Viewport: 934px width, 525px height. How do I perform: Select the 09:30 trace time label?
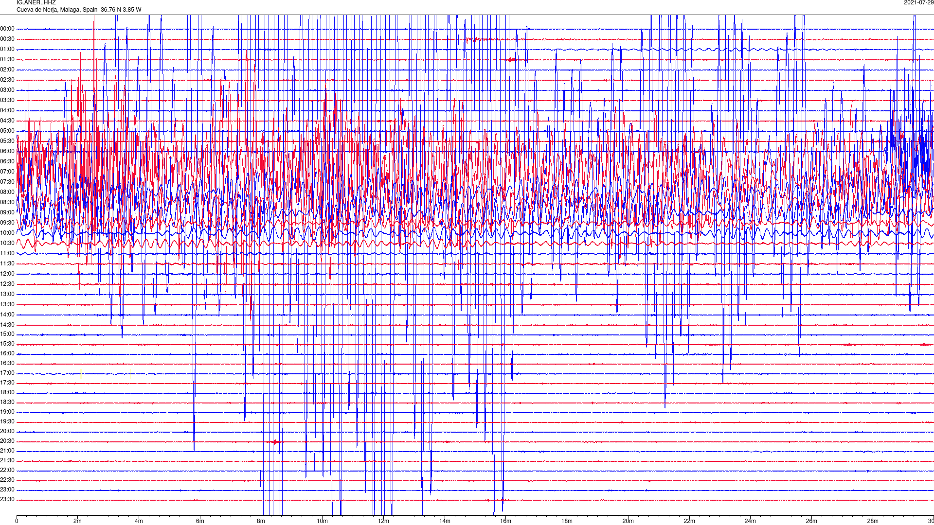[x=7, y=223]
